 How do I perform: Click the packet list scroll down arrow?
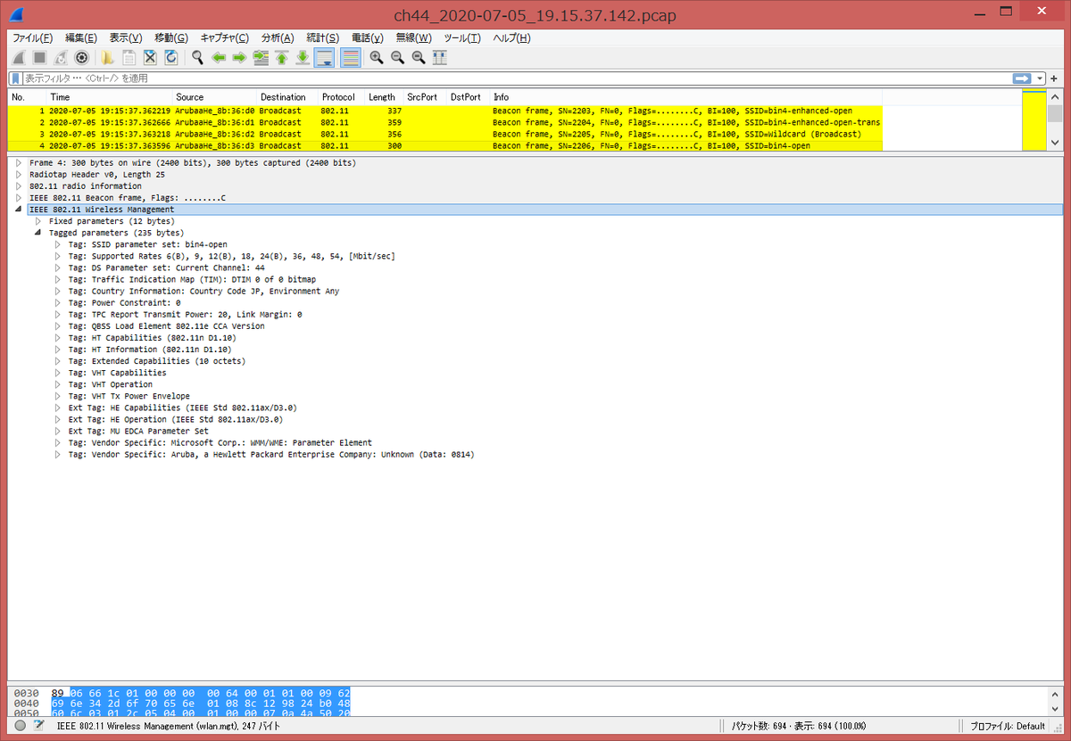(1055, 143)
